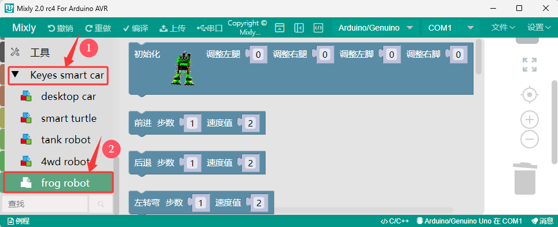The image size is (558, 227).
Task: Open the 文件 menu
Action: [503, 27]
